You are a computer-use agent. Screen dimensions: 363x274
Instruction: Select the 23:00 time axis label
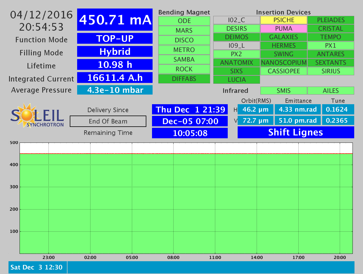48,258
